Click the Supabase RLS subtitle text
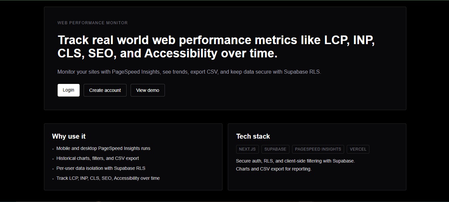 (x=189, y=72)
